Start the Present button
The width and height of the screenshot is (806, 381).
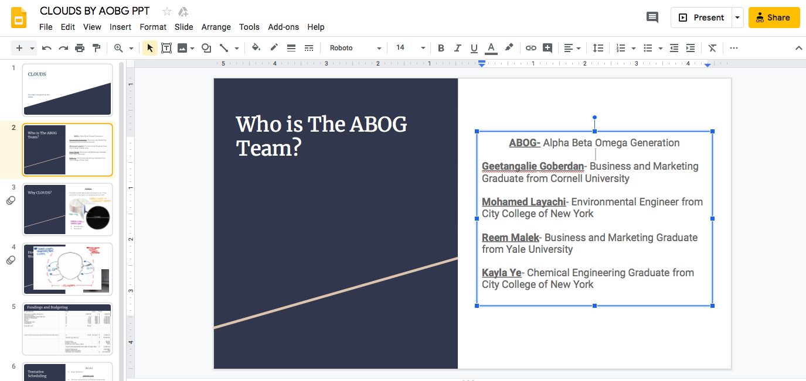click(702, 18)
